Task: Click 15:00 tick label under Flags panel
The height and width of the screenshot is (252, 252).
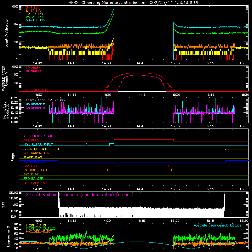Action: coord(175,189)
